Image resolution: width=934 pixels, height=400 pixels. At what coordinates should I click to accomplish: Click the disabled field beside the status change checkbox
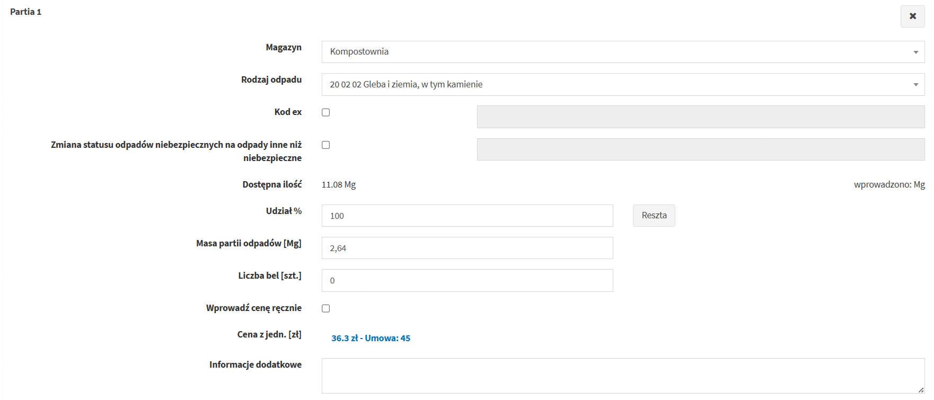pos(700,149)
